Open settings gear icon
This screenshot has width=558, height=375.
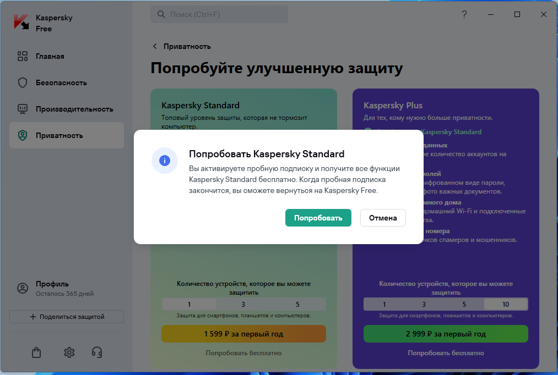point(69,352)
